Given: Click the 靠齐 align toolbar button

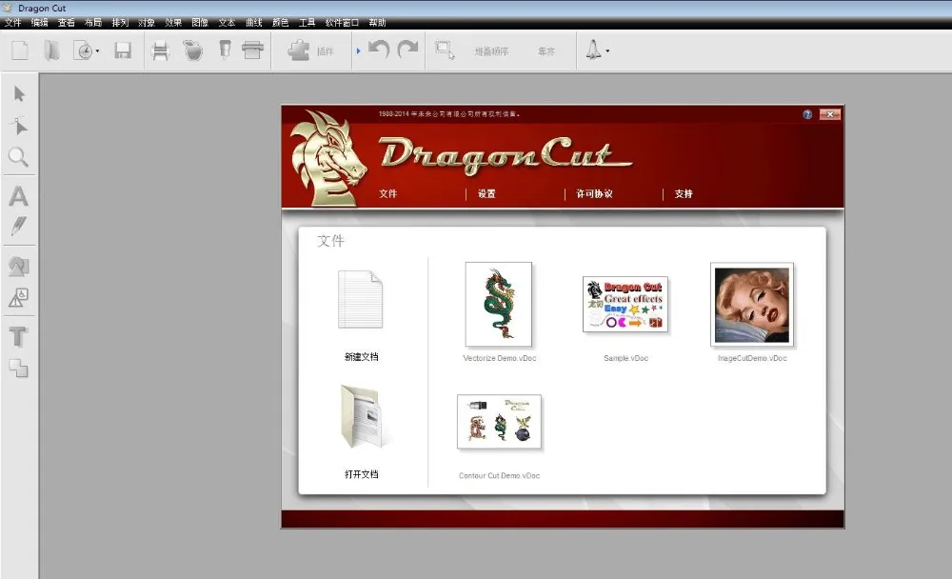Looking at the screenshot, I should 546,51.
